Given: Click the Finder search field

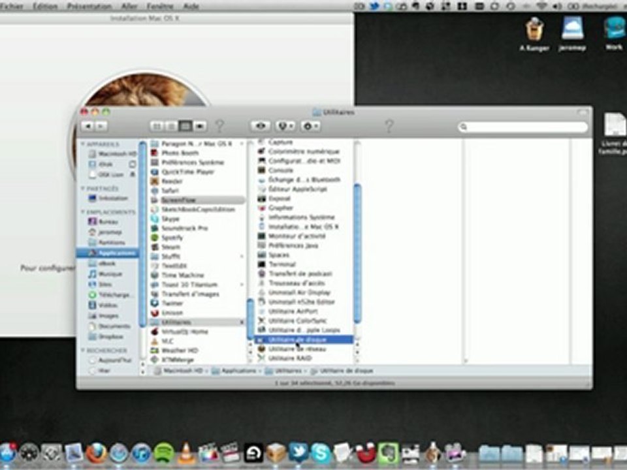Looking at the screenshot, I should pos(523,127).
